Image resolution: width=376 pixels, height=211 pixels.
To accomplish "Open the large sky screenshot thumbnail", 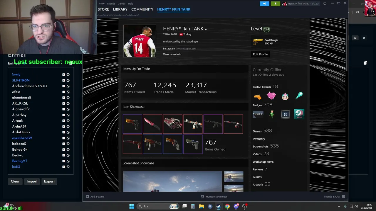I will [172, 181].
